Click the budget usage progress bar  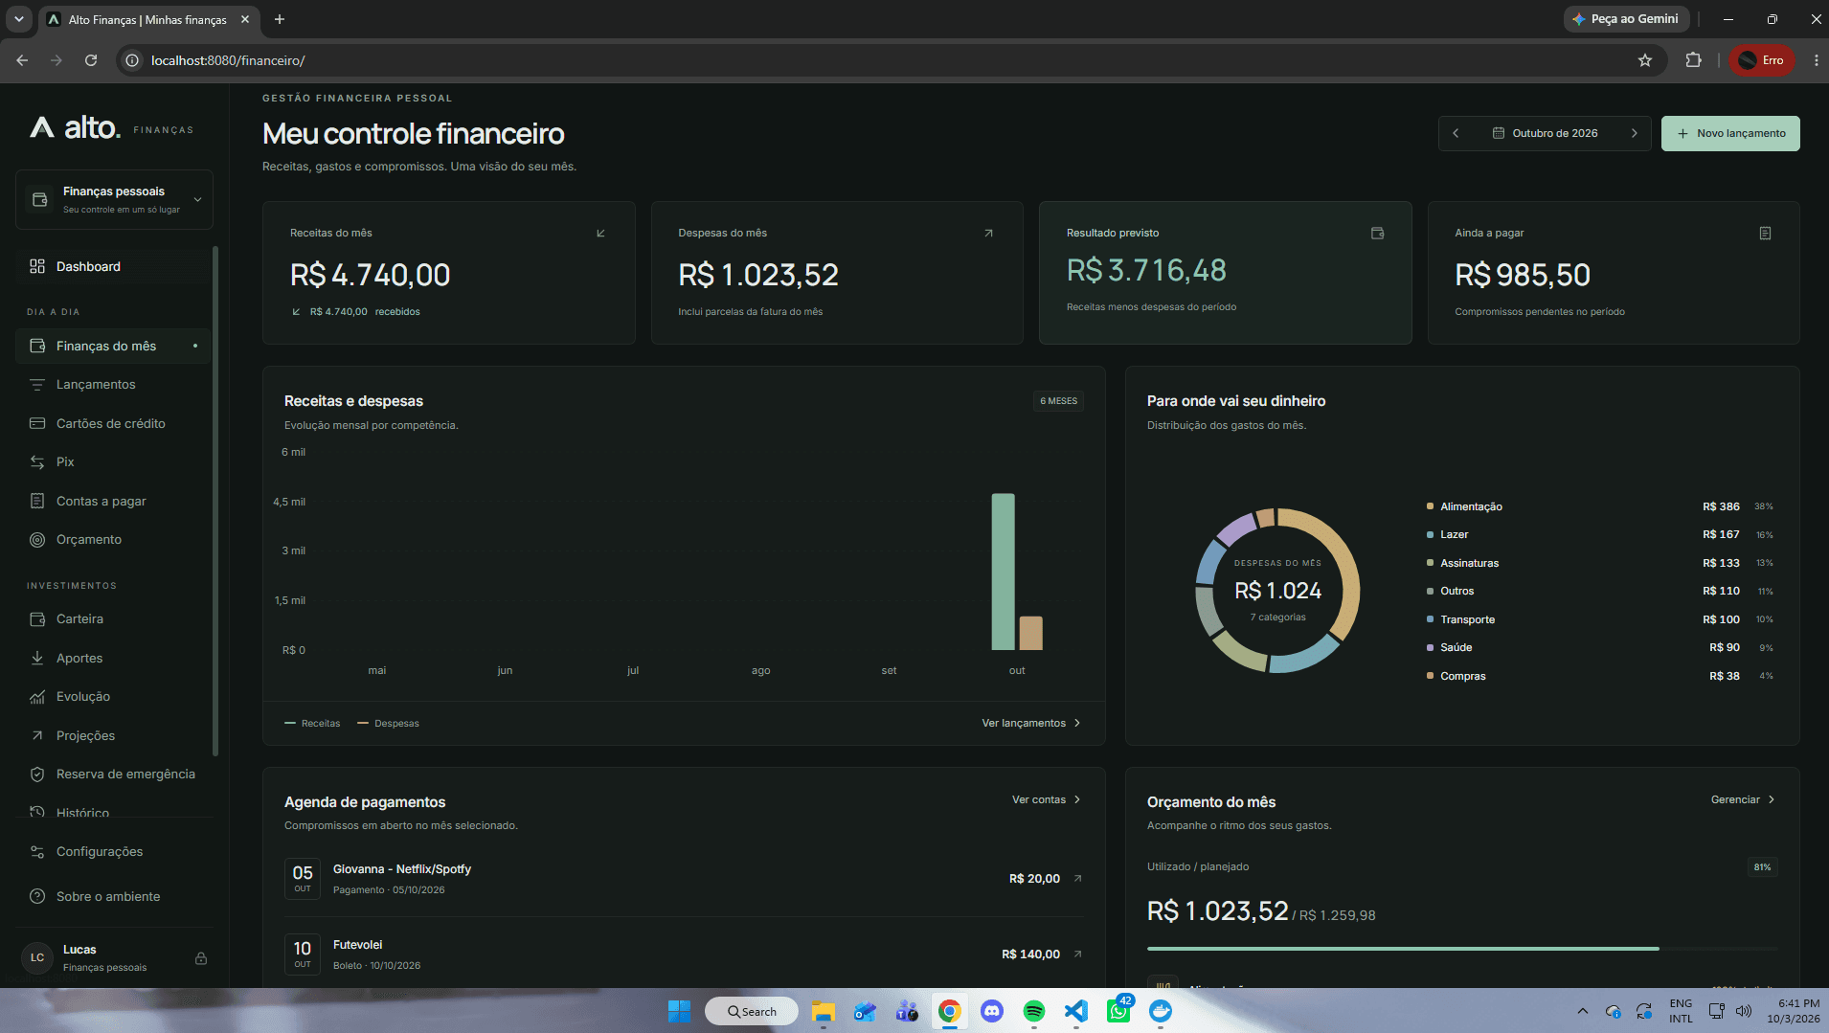[1461, 948]
